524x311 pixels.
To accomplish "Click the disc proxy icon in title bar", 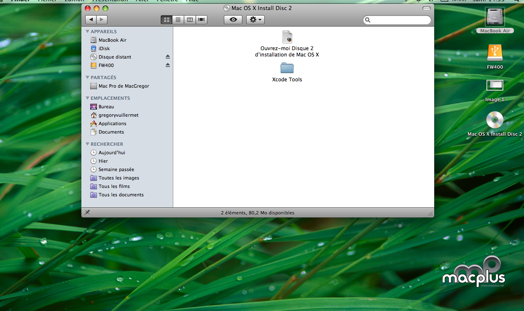I will click(227, 8).
